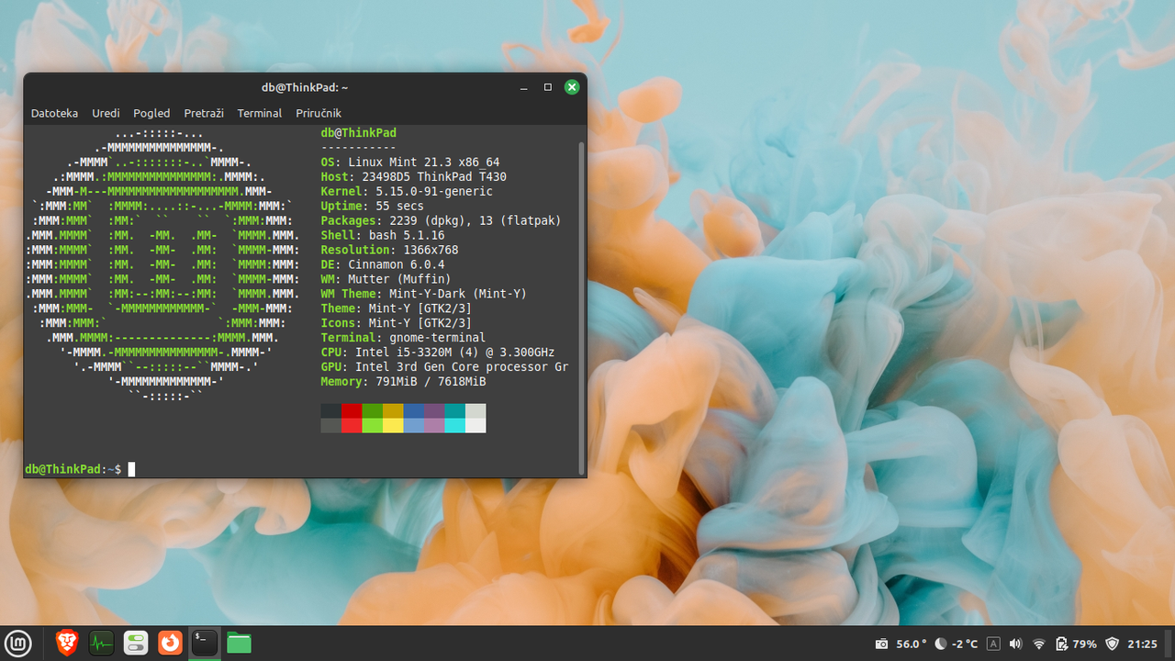Open the Terminal menu in the menu bar
The image size is (1175, 661).
[x=260, y=113]
